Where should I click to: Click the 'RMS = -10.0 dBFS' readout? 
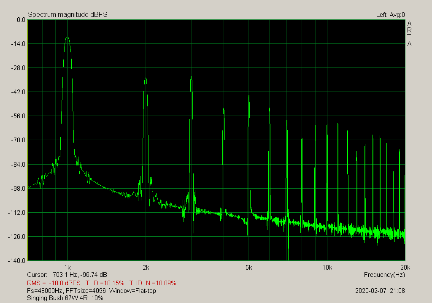click(x=54, y=283)
